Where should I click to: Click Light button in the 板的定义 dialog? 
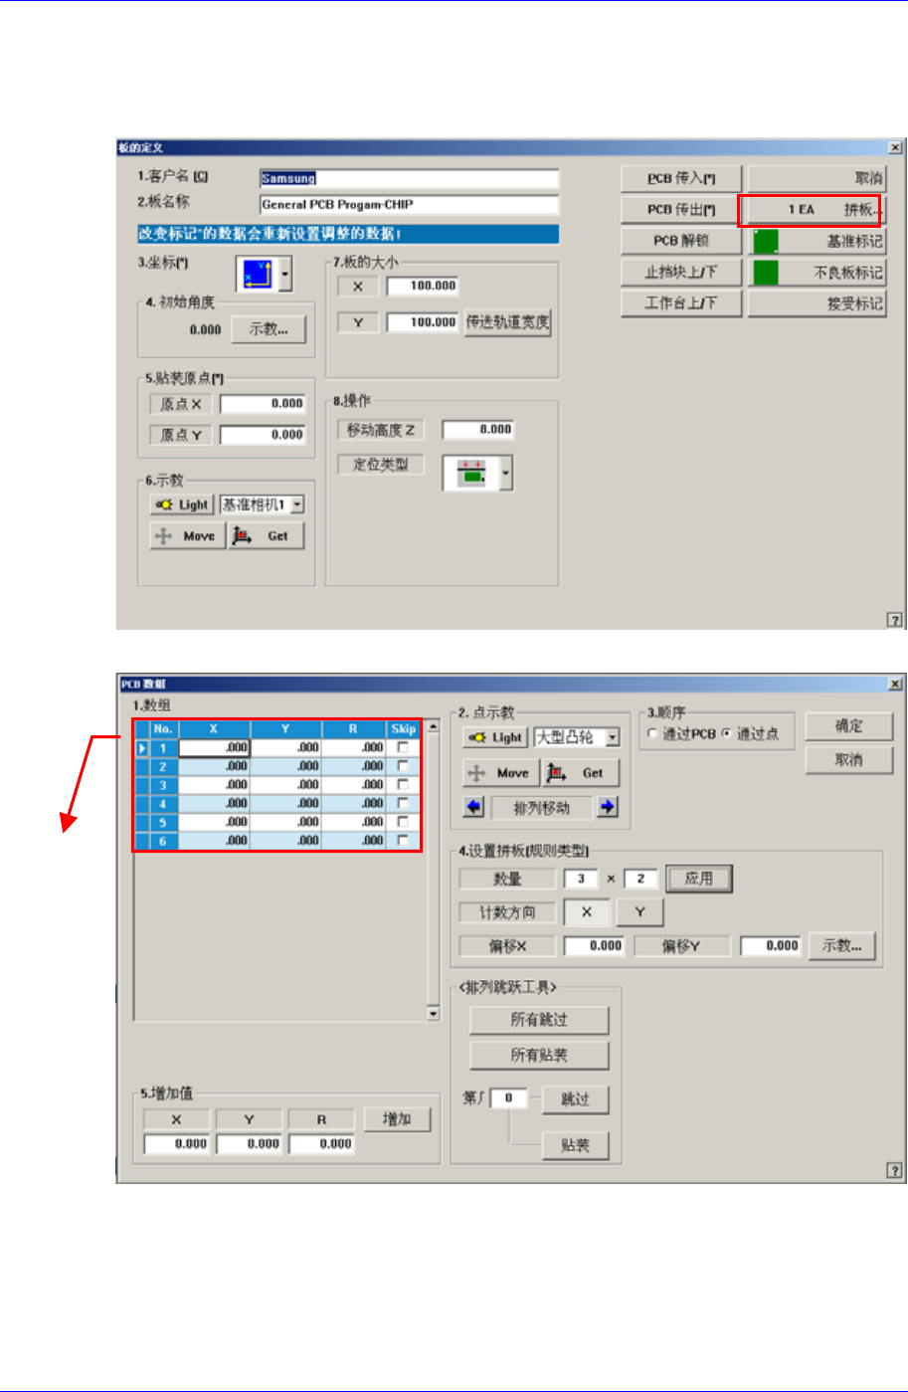pos(182,504)
